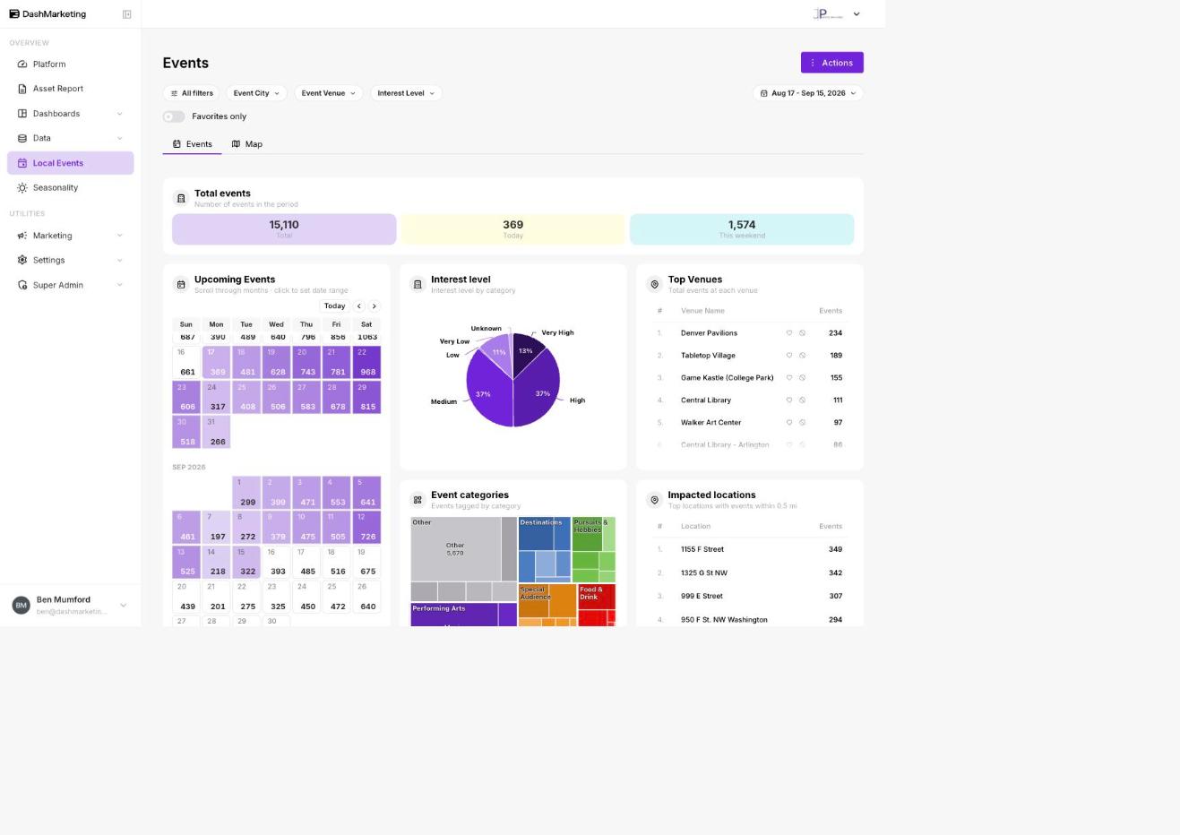Click the Today button in calendar
This screenshot has height=835, width=1180.
334,306
